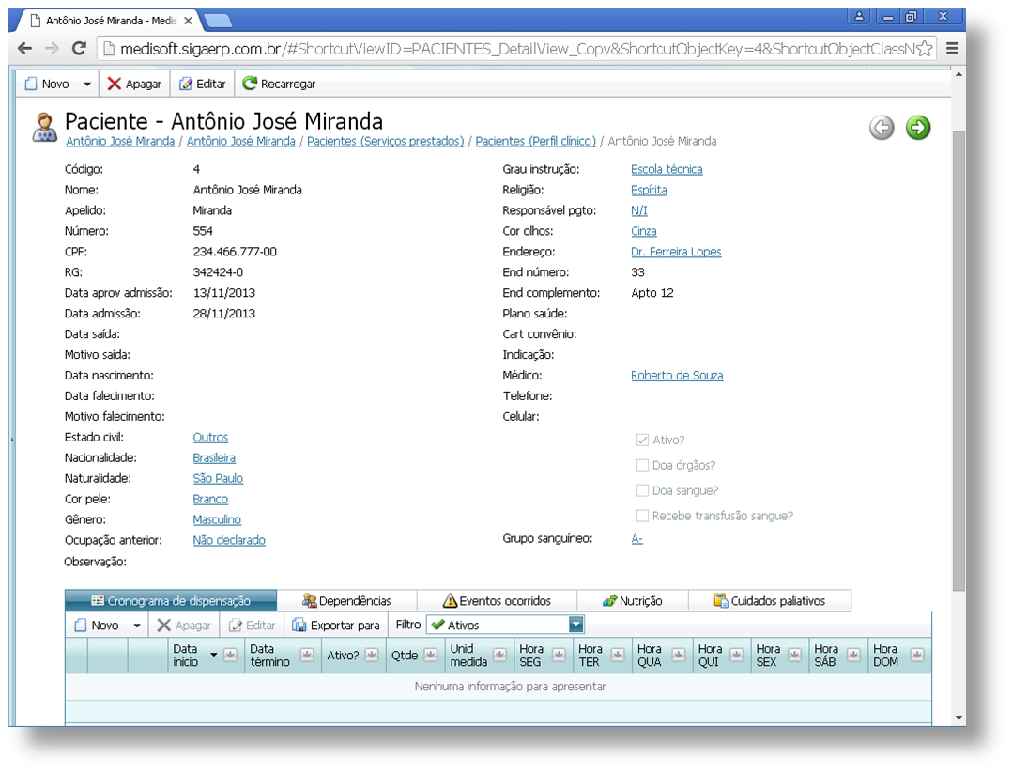Viewport: 1012px width, 773px height.
Task: Open the Cuidados paliativos tab
Action: [x=769, y=601]
